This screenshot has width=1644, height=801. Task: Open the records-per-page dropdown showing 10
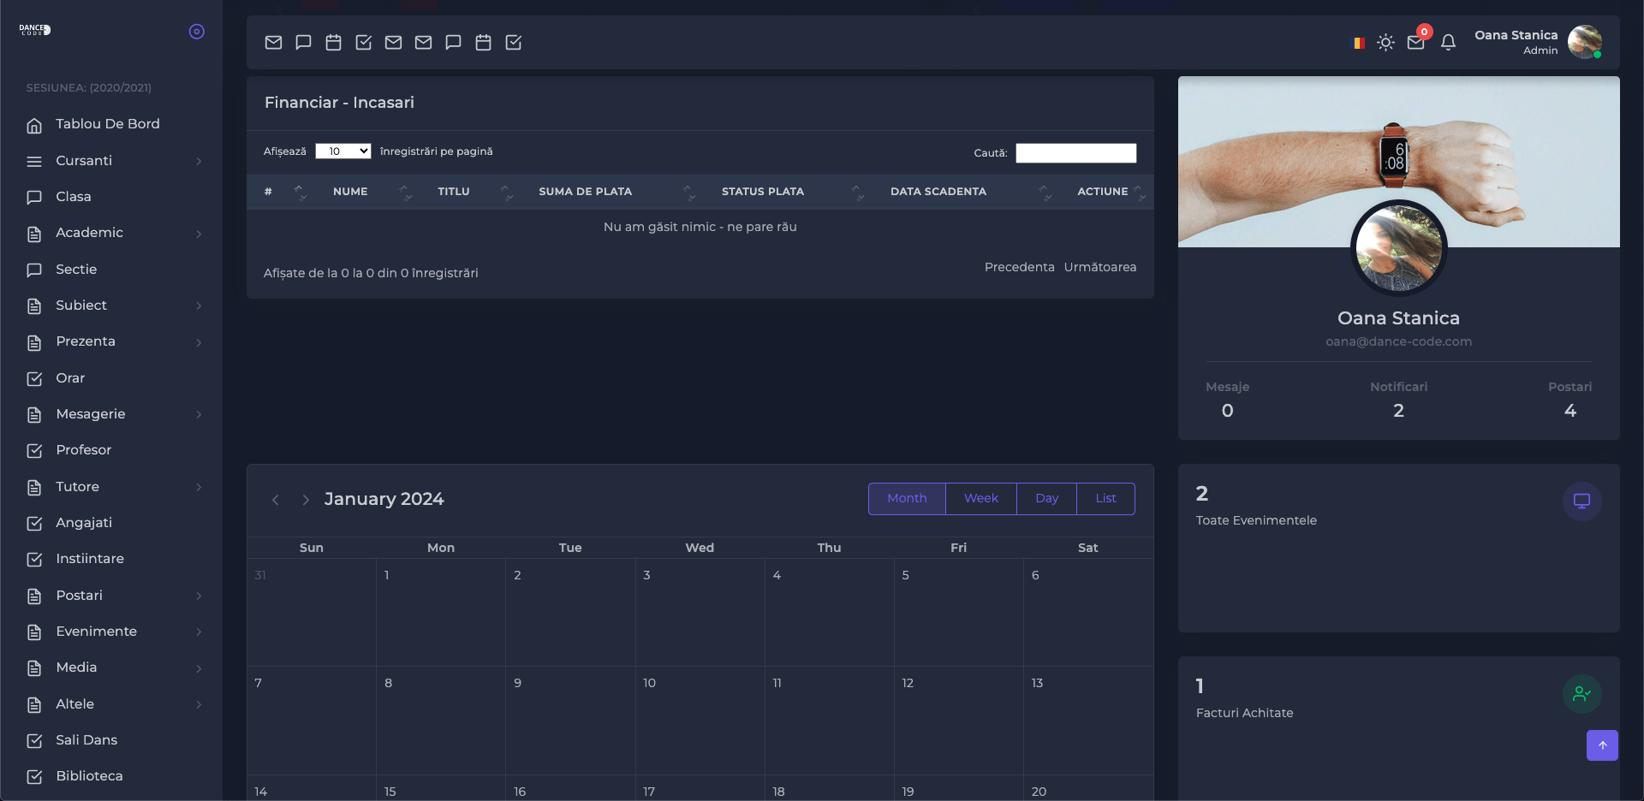click(x=342, y=151)
